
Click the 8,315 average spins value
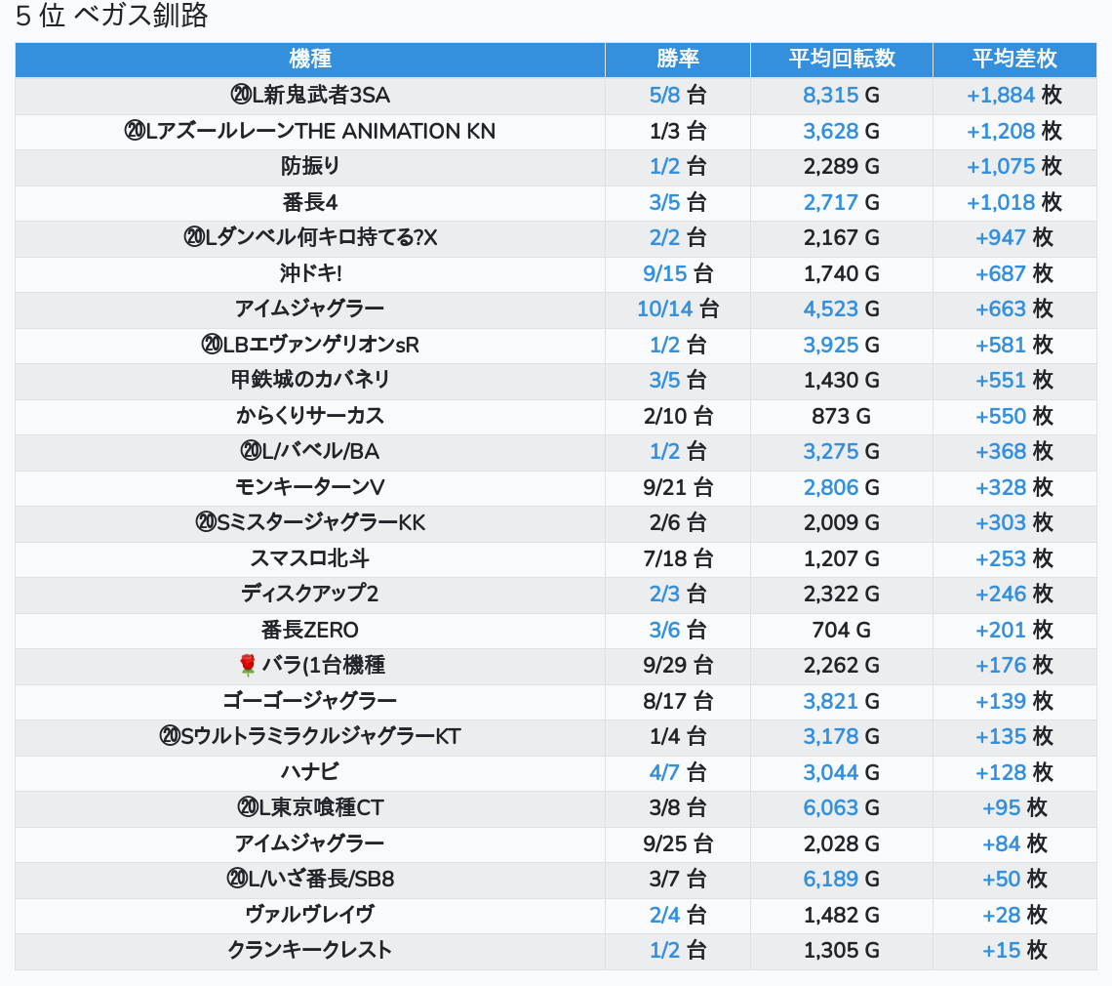tap(830, 96)
